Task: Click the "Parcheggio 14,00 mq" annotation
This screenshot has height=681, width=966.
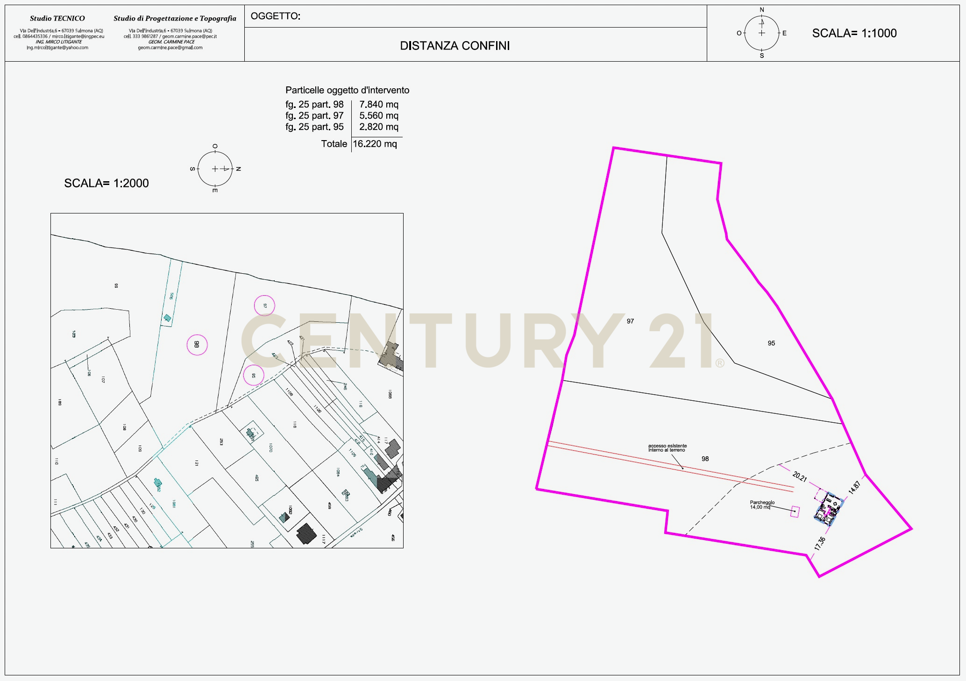Action: tap(762, 505)
